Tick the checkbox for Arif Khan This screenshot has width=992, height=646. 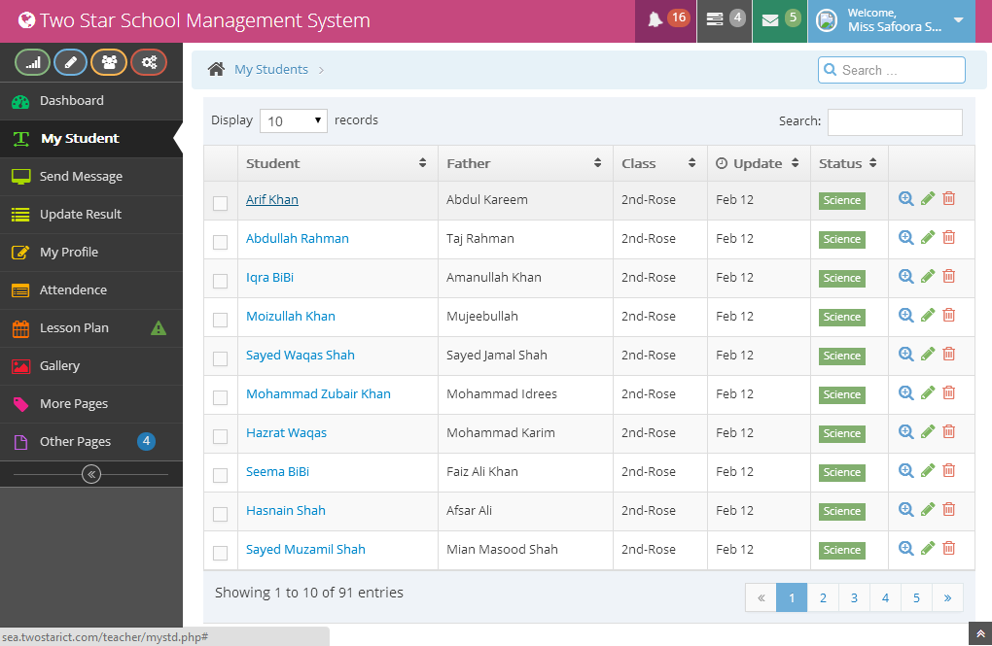(x=220, y=204)
